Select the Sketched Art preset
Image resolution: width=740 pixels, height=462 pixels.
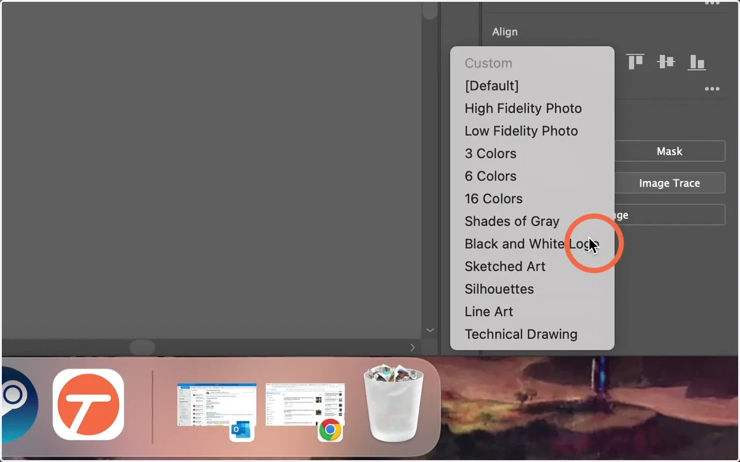(532, 267)
